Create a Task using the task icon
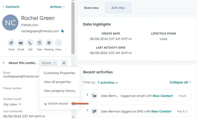197x119 pixels. tap(40, 43)
